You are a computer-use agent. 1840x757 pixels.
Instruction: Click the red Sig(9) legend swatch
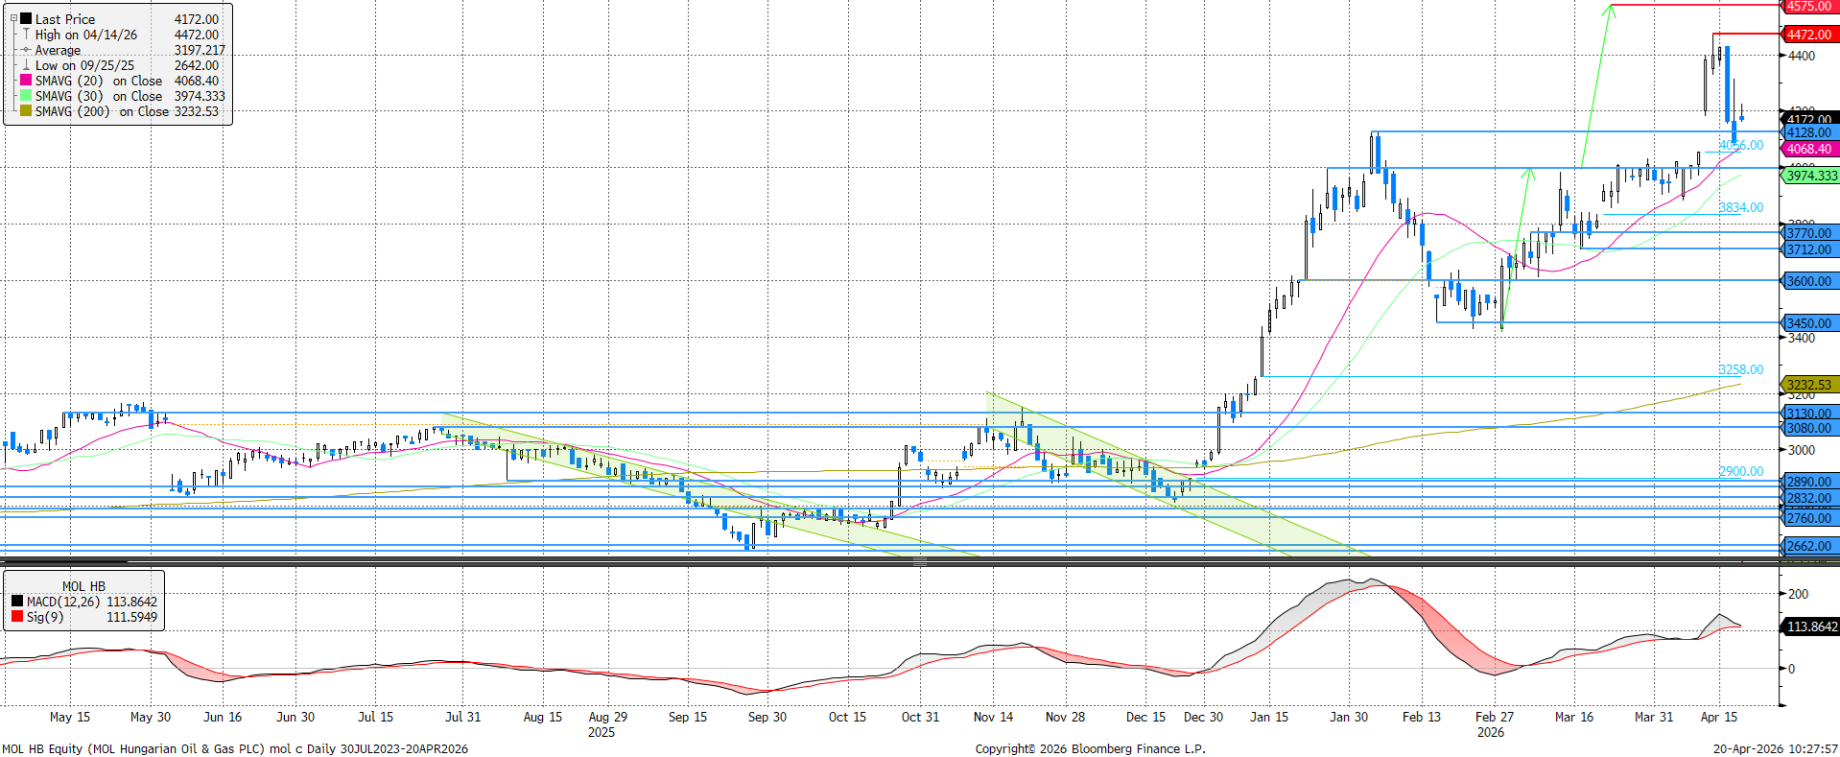tap(17, 617)
